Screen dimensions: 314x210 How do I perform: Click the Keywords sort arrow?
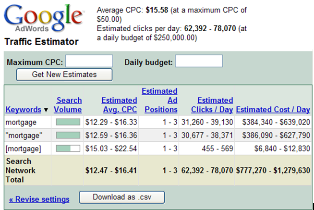[x=46, y=110]
